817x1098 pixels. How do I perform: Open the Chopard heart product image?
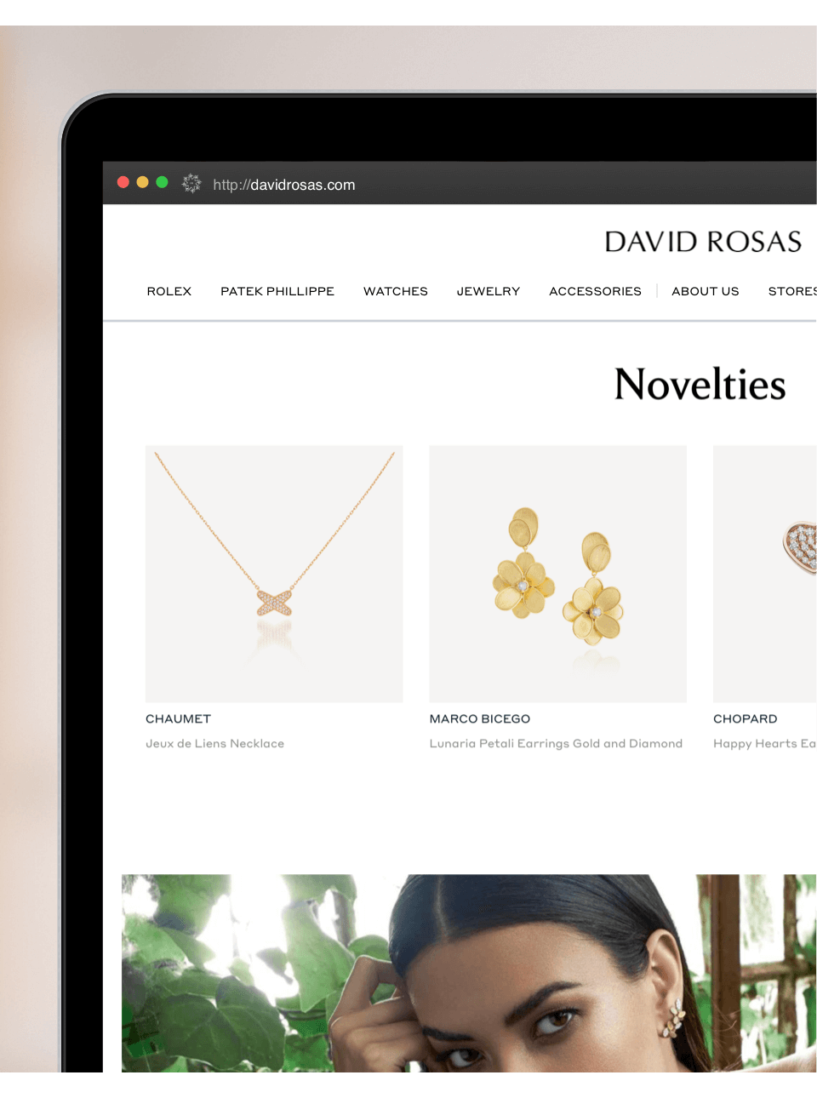(765, 574)
